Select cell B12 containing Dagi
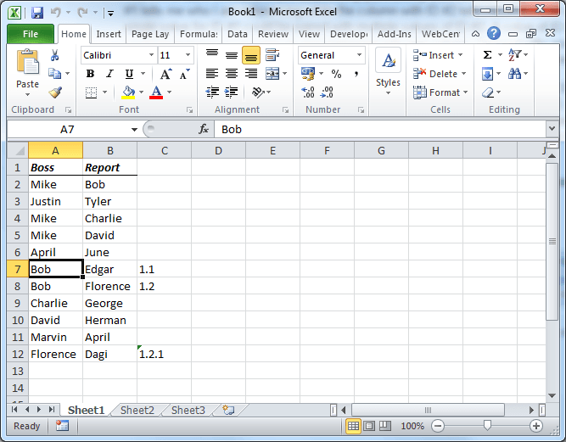Screen dimensions: 566x442 pyautogui.click(x=109, y=354)
